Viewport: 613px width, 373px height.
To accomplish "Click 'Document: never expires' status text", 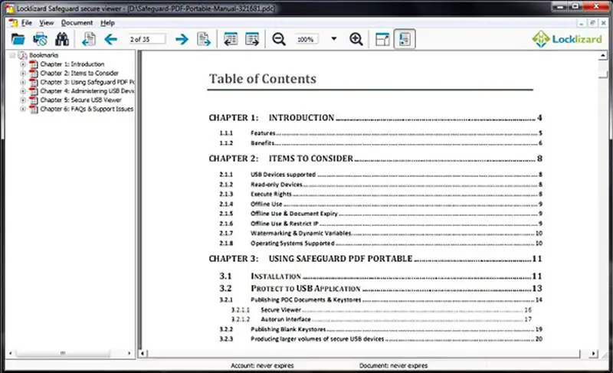I will point(393,365).
